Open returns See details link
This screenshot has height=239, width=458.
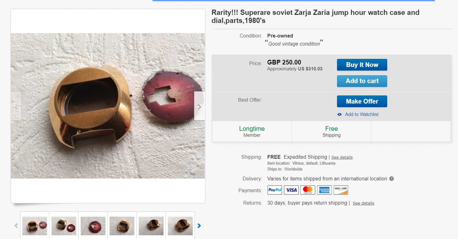363,203
